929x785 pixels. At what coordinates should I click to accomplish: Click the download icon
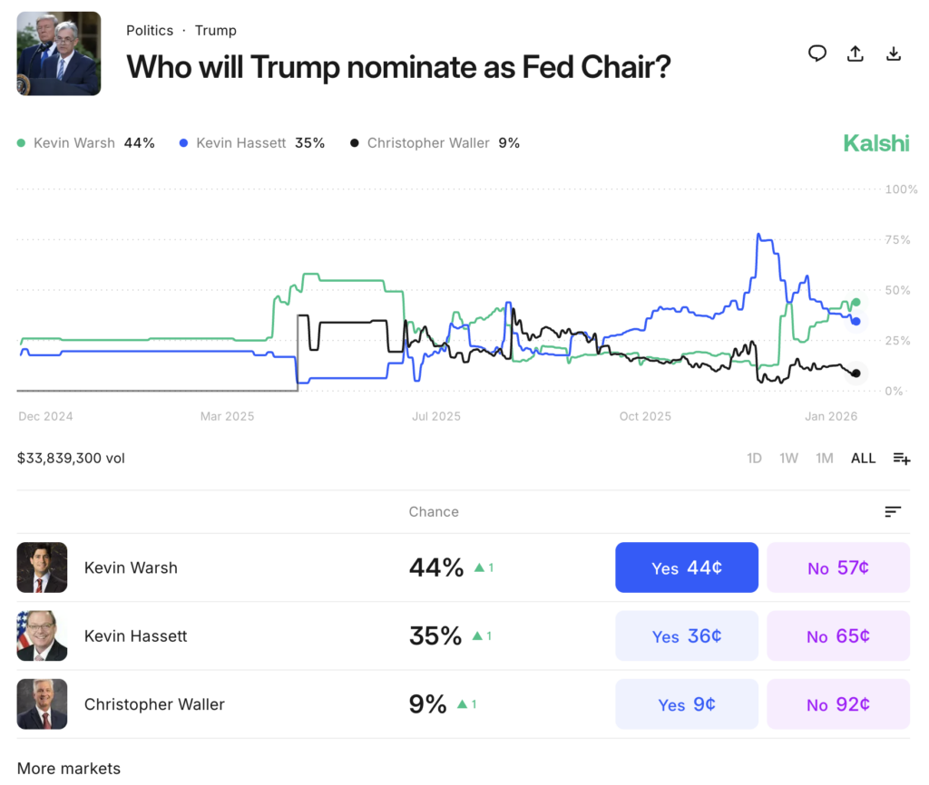pos(894,53)
